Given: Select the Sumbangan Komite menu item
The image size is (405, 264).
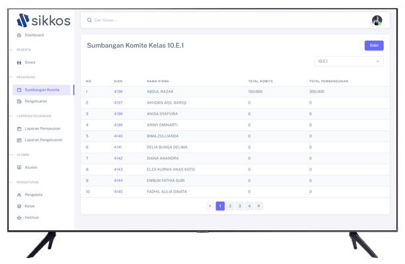Looking at the screenshot, I should click(x=41, y=90).
